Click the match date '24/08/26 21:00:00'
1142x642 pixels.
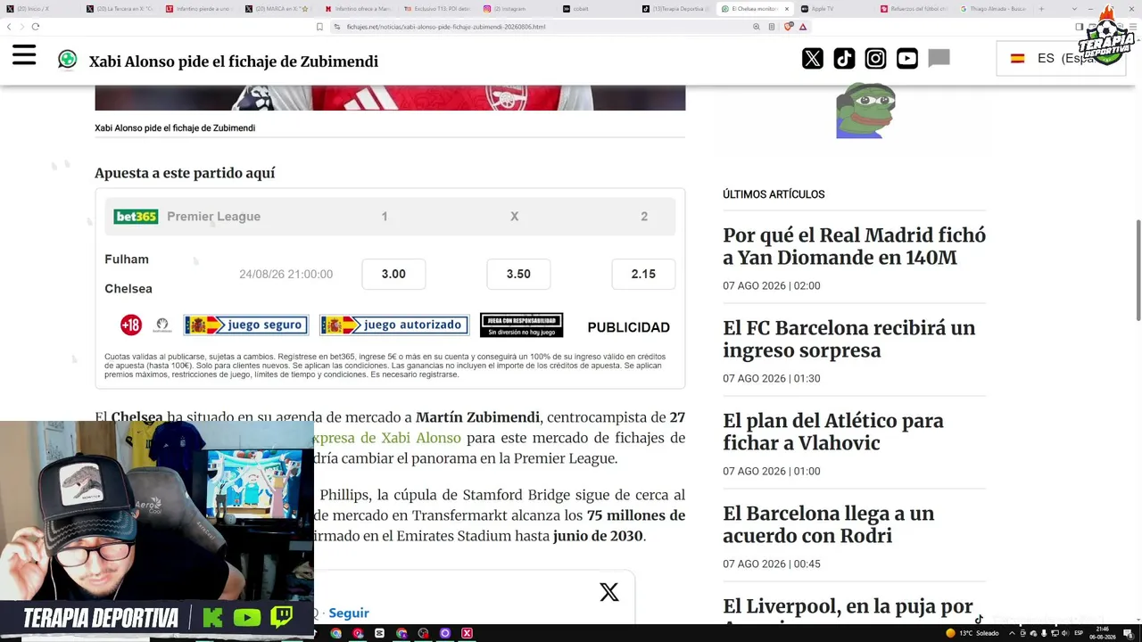285,274
